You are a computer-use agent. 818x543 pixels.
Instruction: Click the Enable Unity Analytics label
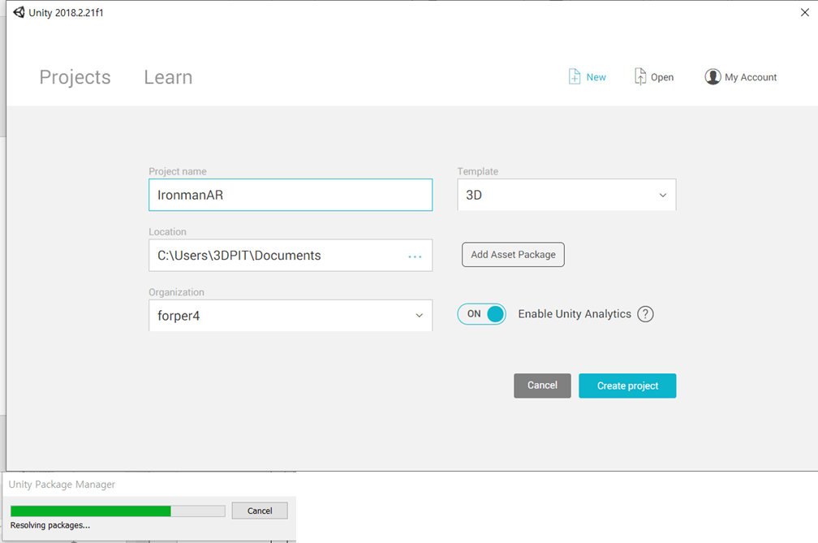tap(575, 314)
